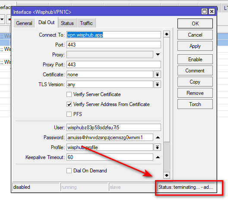Switch to the General tab

coord(24,23)
